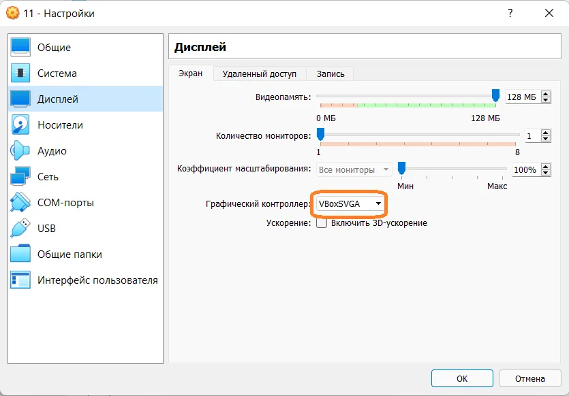Open the Общие settings category
This screenshot has width=569, height=396.
click(x=85, y=47)
